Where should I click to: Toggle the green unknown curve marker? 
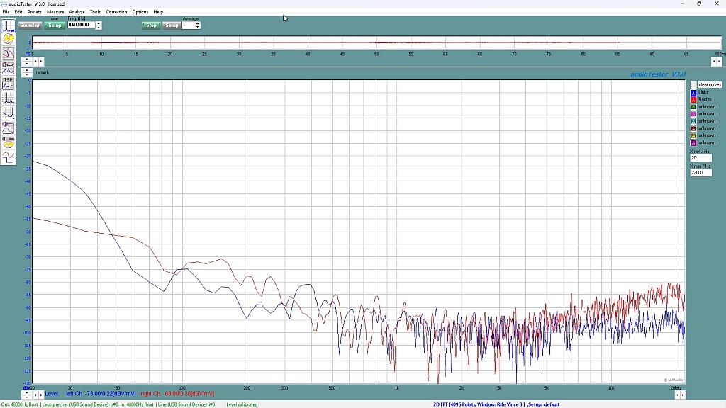tap(693, 107)
